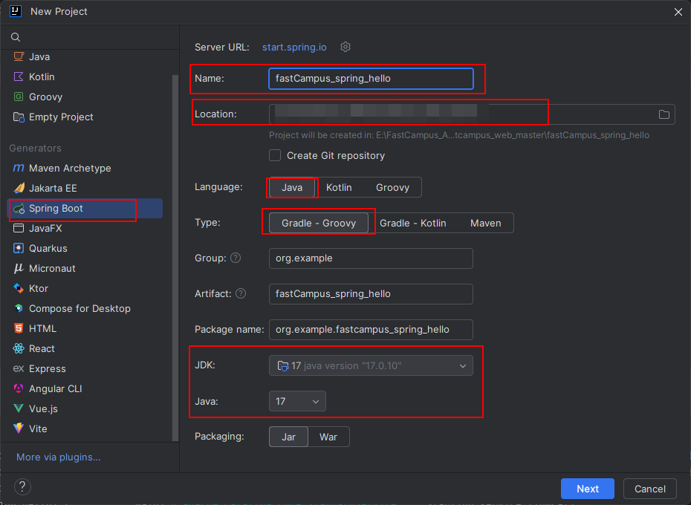
Task: Close the New Project dialog
Action: pyautogui.click(x=678, y=12)
